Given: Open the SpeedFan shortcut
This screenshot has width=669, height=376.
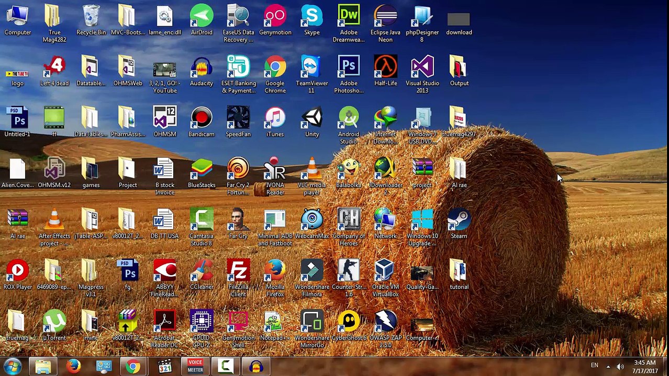Looking at the screenshot, I should [238, 122].
